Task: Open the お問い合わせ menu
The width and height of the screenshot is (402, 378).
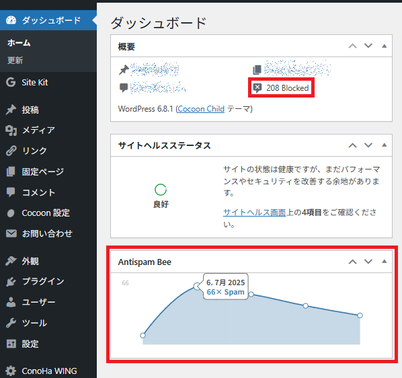Action: [48, 233]
